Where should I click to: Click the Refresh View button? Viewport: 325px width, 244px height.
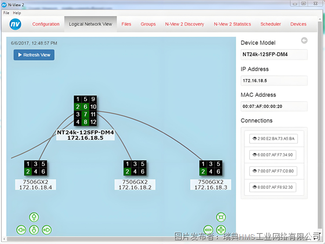[34, 55]
